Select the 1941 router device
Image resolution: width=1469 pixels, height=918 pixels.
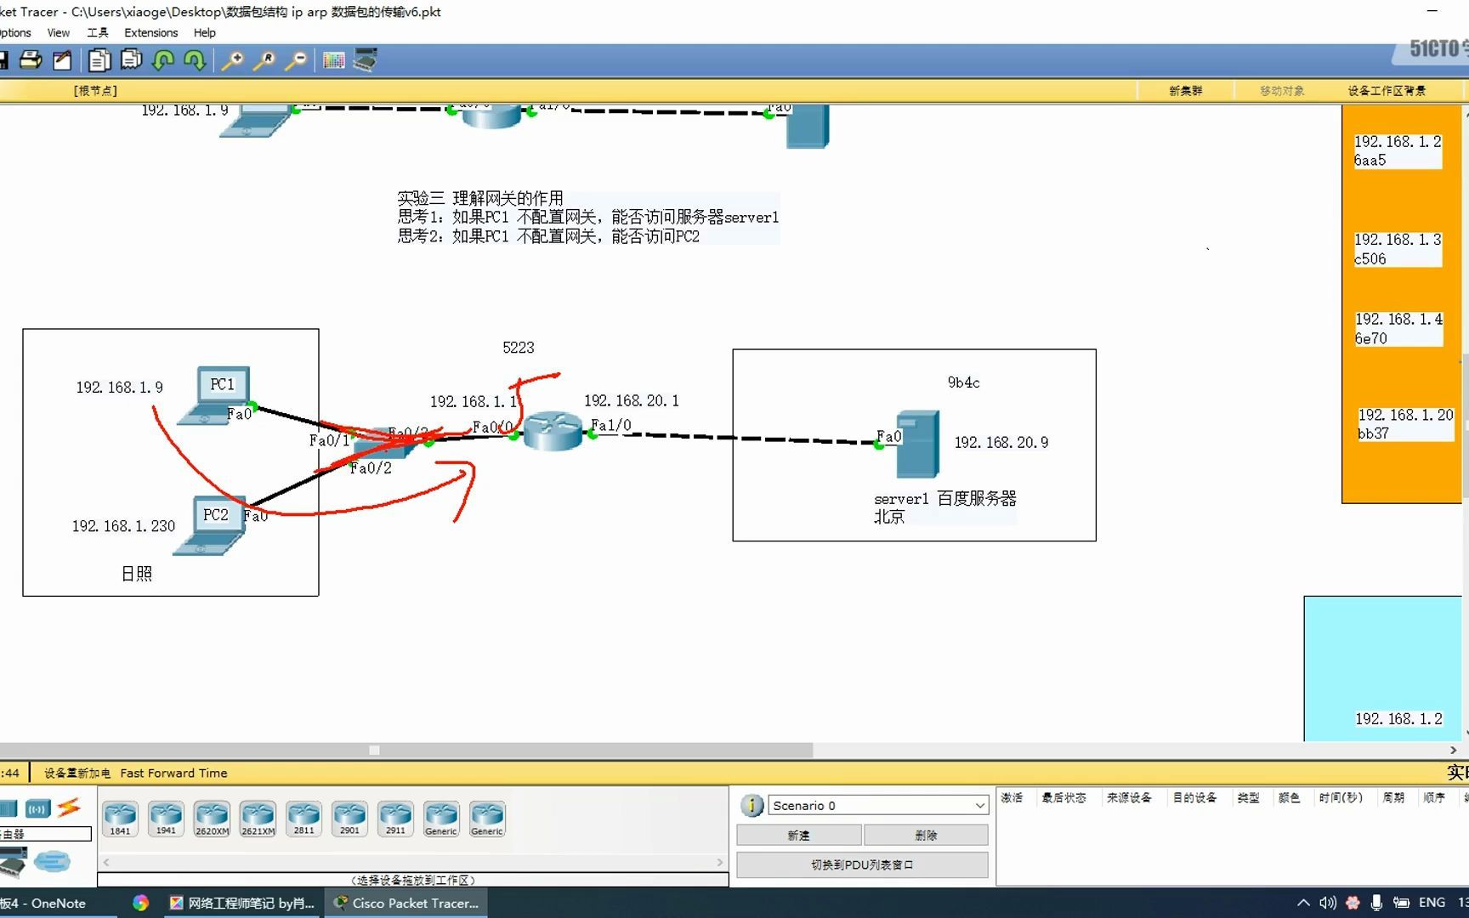click(x=166, y=819)
